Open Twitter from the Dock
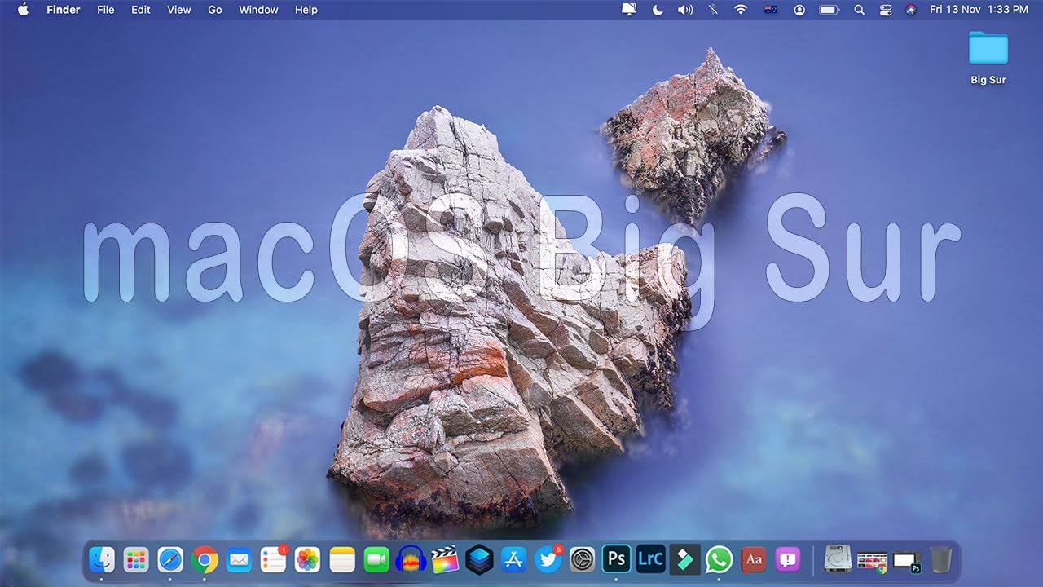This screenshot has width=1043, height=587. click(548, 559)
